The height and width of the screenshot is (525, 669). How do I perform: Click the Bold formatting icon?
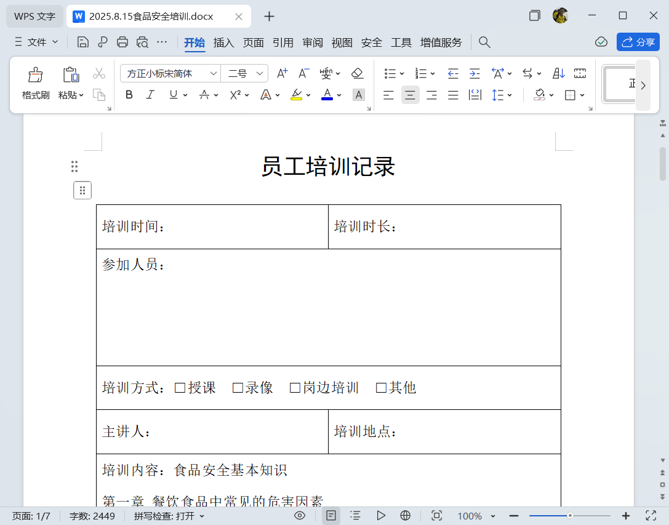(x=129, y=95)
